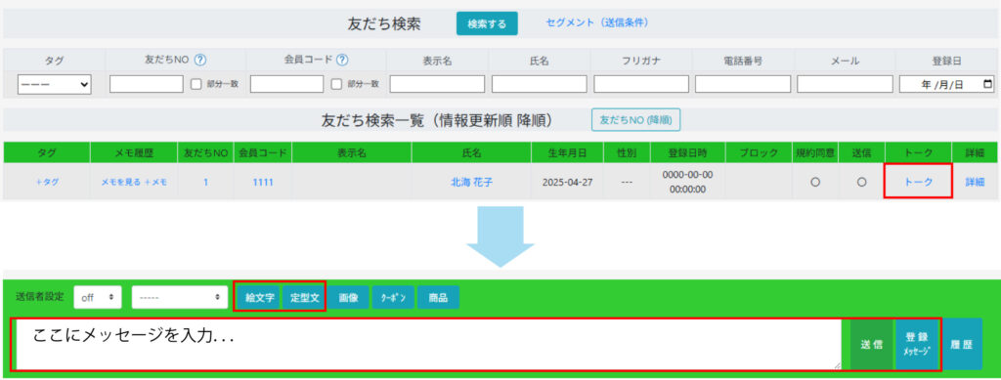Click the 生年月日 column header
This screenshot has height=380, width=1001.
pyautogui.click(x=568, y=153)
